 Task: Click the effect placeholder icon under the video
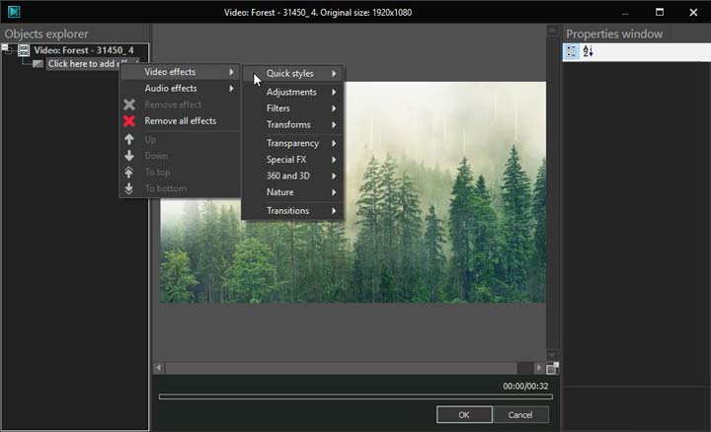[x=38, y=64]
